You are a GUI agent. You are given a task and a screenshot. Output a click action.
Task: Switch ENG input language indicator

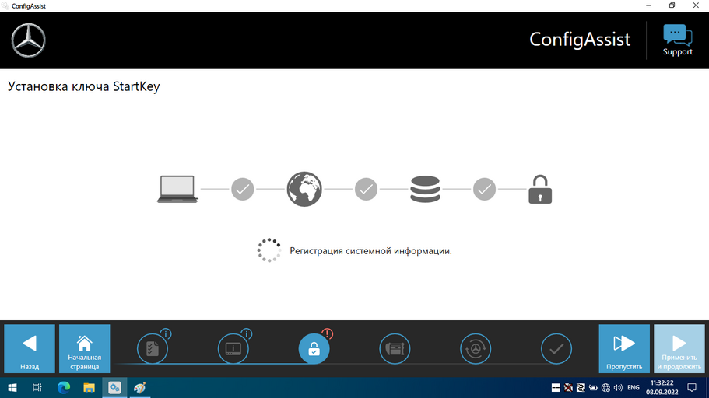coord(634,388)
